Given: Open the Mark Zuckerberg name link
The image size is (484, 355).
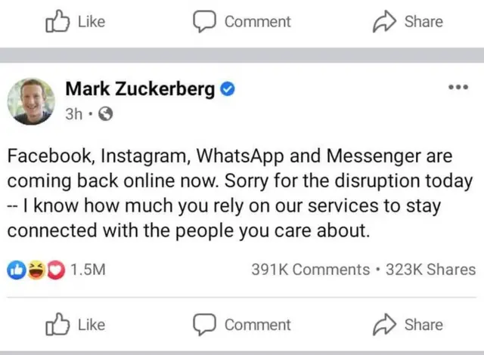Looking at the screenshot, I should [x=140, y=88].
